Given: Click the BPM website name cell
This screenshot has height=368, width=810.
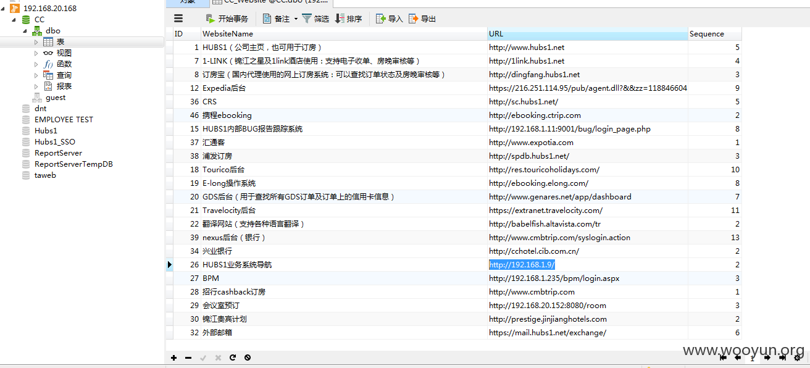Looking at the screenshot, I should tap(344, 278).
